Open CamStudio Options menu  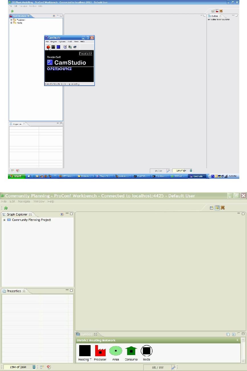point(62,42)
